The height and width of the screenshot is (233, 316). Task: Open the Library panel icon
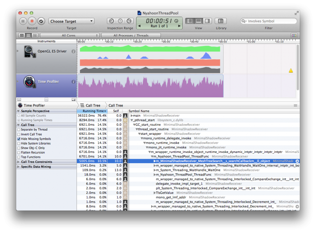point(221,21)
